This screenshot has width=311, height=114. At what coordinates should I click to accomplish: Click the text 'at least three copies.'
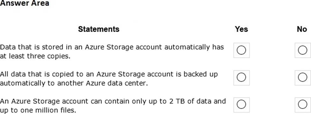coord(35,56)
